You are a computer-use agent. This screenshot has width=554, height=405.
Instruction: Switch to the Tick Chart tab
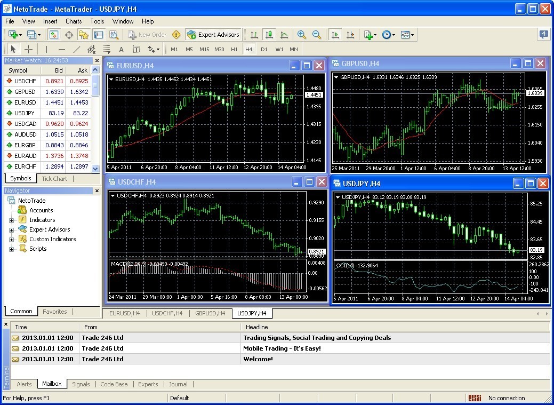pos(54,179)
